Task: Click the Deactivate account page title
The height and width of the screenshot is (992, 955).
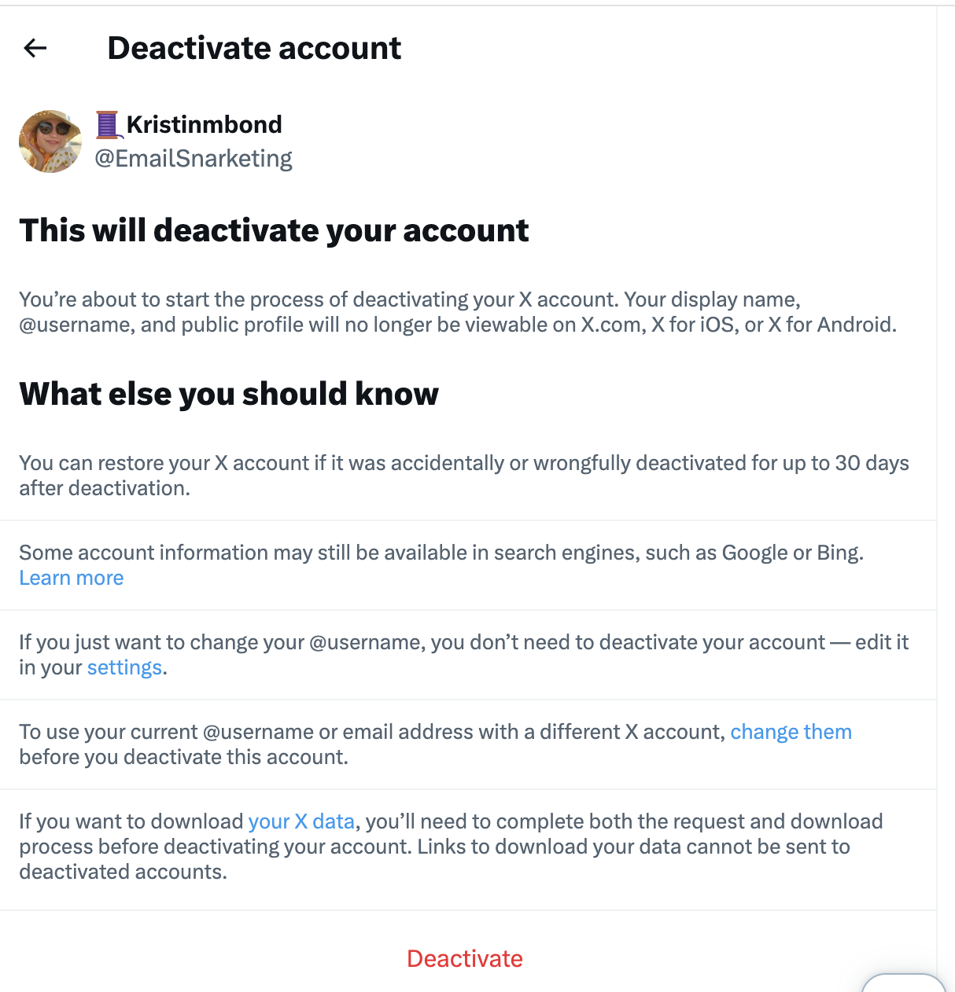Action: 254,49
